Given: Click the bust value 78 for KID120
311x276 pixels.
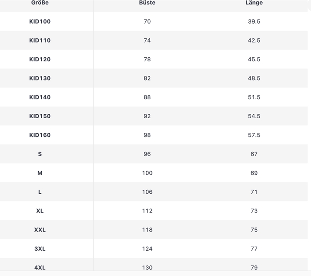Looking at the screenshot, I should pyautogui.click(x=147, y=59).
